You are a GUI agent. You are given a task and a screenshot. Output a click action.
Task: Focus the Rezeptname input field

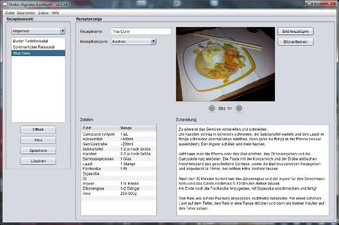pos(141,31)
